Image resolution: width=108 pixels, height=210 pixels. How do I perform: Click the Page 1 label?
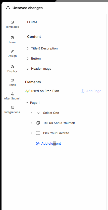35,103
